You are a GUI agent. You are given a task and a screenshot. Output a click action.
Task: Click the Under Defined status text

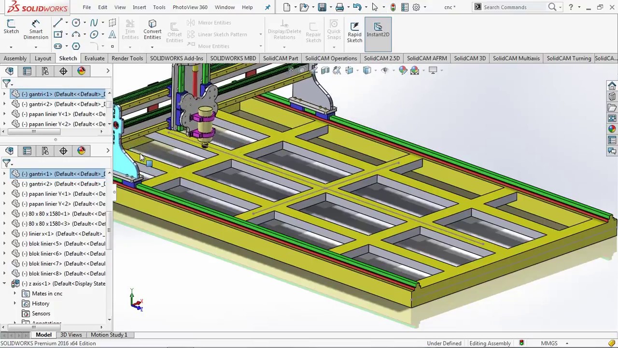click(x=444, y=343)
